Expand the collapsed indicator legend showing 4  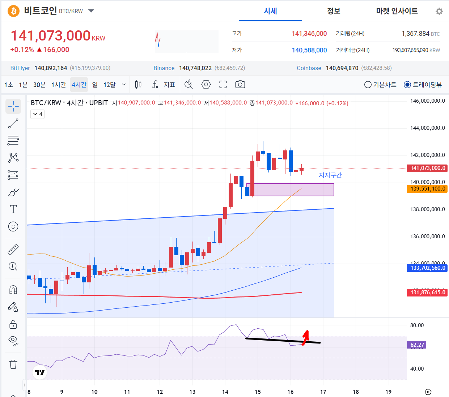(38, 114)
